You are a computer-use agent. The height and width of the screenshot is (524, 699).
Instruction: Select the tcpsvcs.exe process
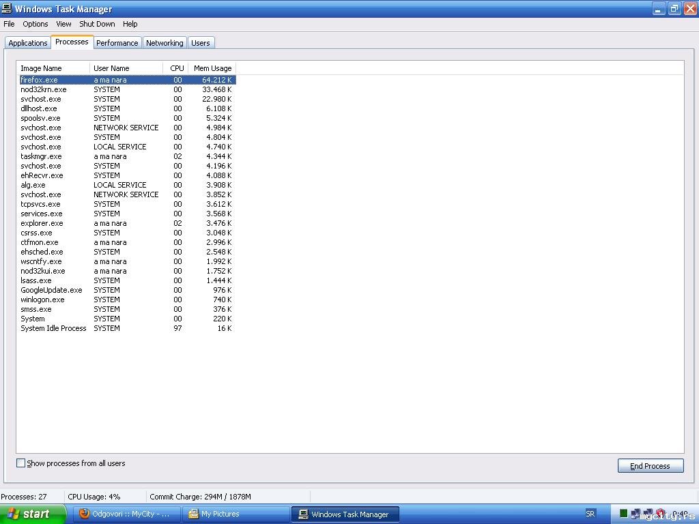click(127, 204)
